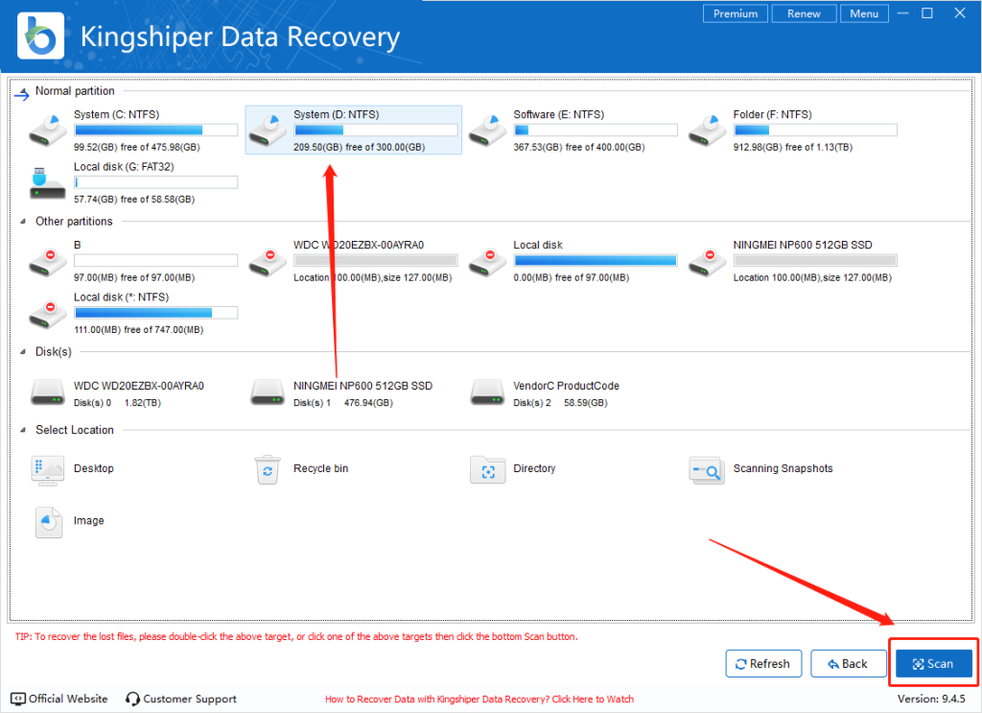Click the C: drive usage bar
This screenshot has height=713, width=982.
pyautogui.click(x=156, y=131)
